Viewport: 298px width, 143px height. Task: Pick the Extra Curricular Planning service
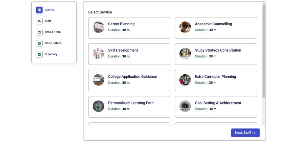[216, 80]
